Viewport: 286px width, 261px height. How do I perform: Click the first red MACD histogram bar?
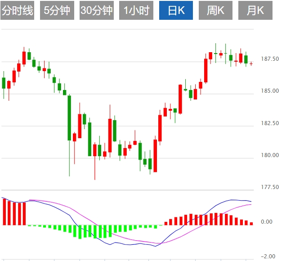click(x=4, y=211)
